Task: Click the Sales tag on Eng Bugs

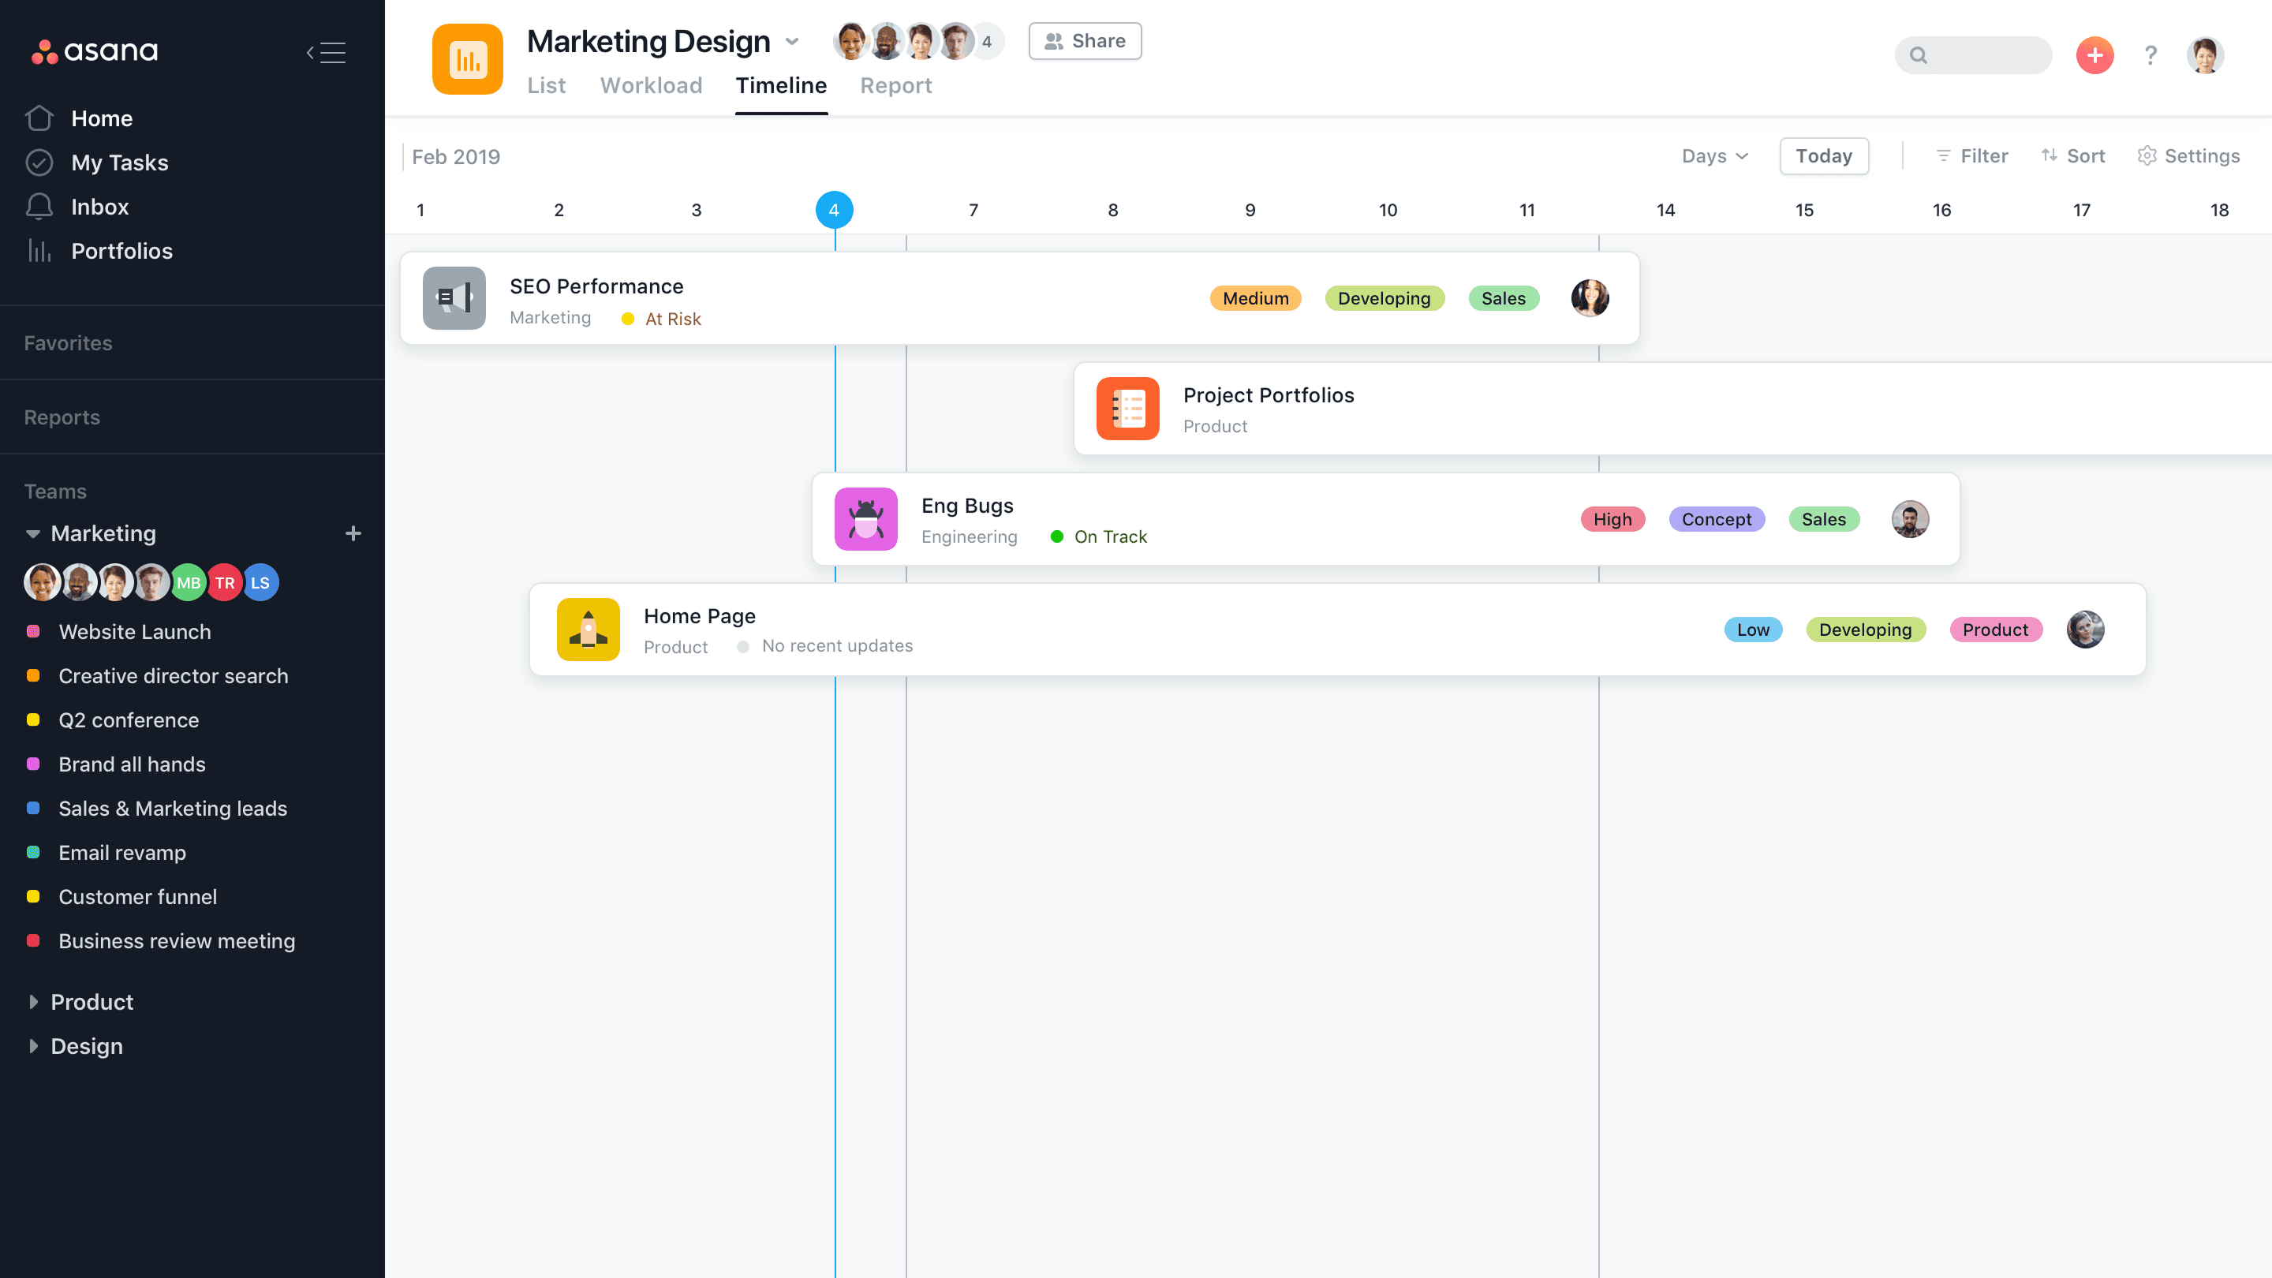Action: coord(1823,518)
